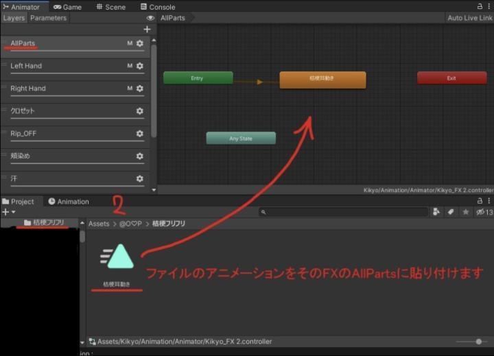Open Project panel three-dot options menu
The height and width of the screenshot is (356, 494).
tap(489, 201)
